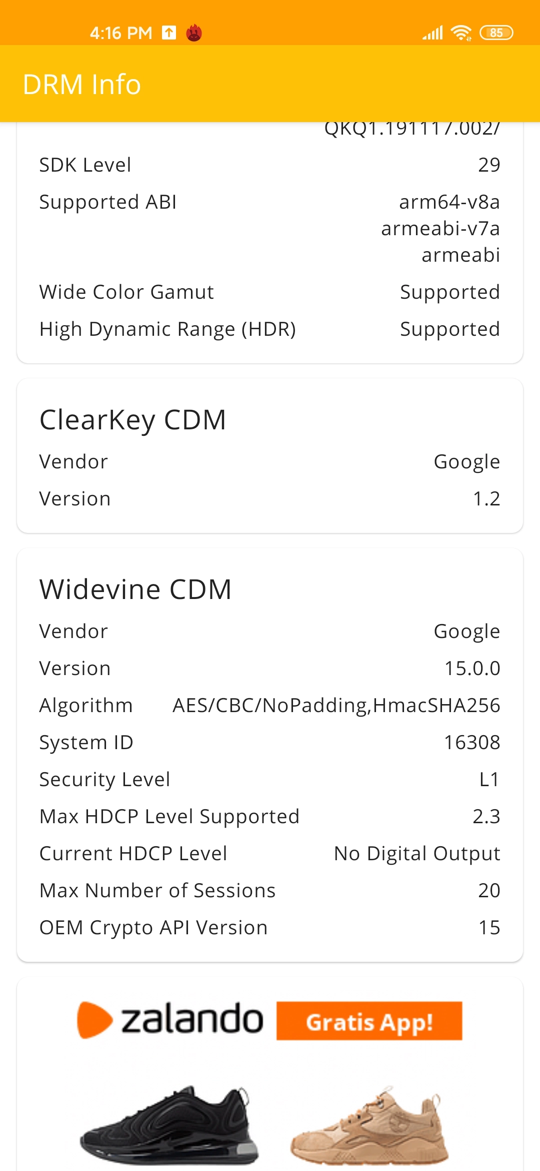Tap the OEM Crypto API Version row
Viewport: 540px width, 1171px height.
[270, 927]
